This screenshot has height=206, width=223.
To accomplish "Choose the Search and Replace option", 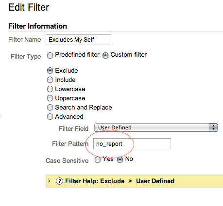I will (50, 108).
